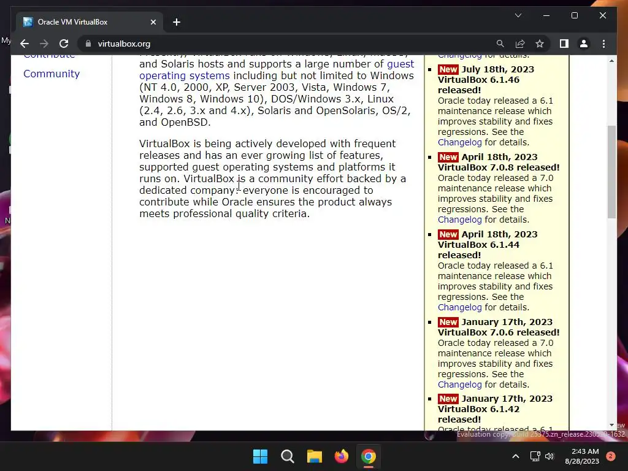
Task: Go back with the browser back arrow
Action: click(x=25, y=44)
